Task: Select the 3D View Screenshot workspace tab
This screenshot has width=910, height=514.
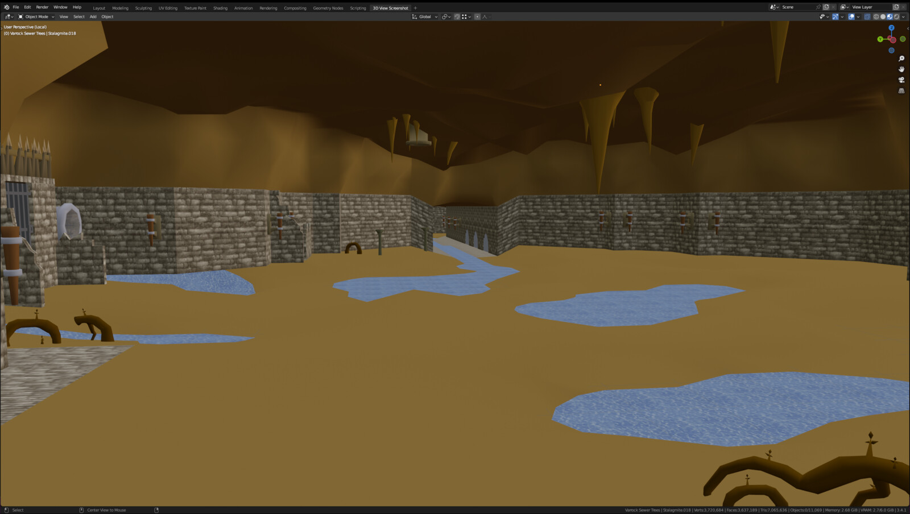Action: [x=390, y=8]
